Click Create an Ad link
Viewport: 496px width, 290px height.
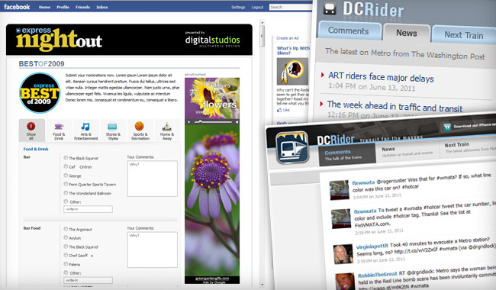[x=288, y=38]
